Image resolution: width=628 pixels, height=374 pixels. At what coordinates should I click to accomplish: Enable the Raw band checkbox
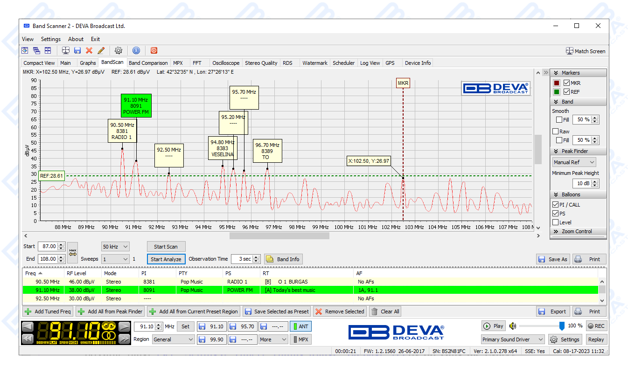point(556,132)
